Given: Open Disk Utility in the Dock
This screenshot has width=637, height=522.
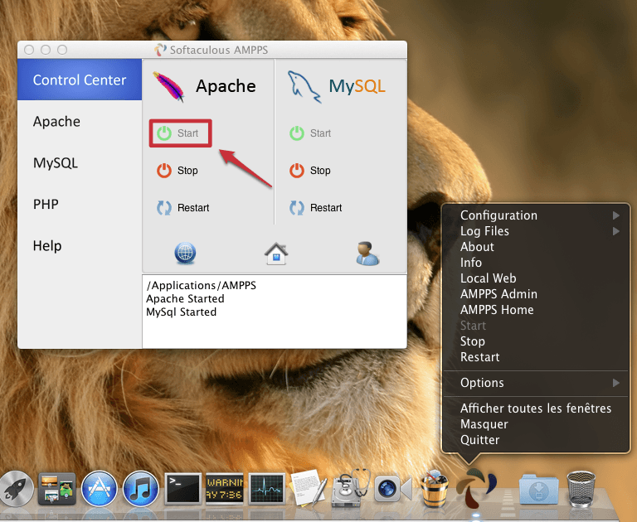Looking at the screenshot, I should (351, 488).
